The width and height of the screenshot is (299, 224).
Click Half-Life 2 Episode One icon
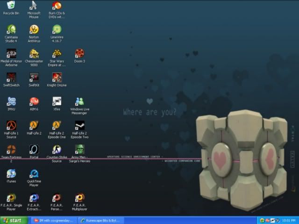click(57, 125)
